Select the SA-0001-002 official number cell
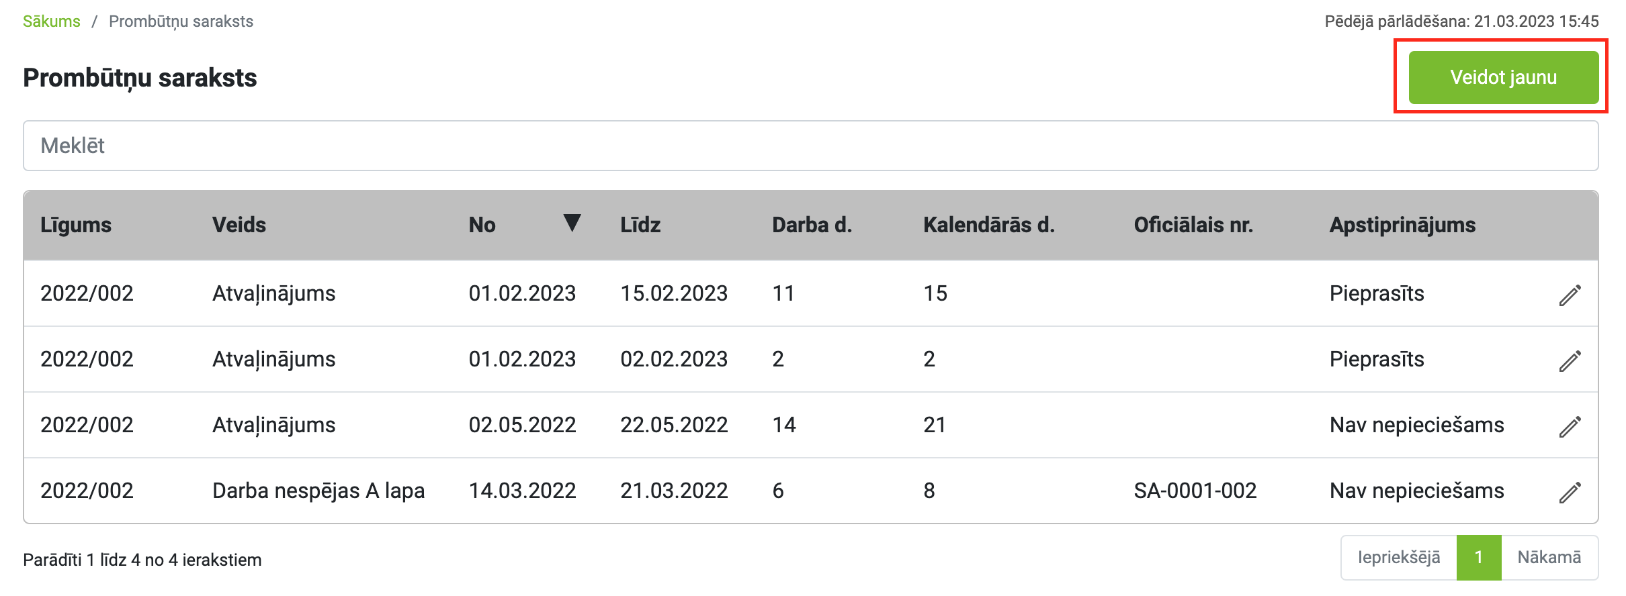 (1195, 491)
